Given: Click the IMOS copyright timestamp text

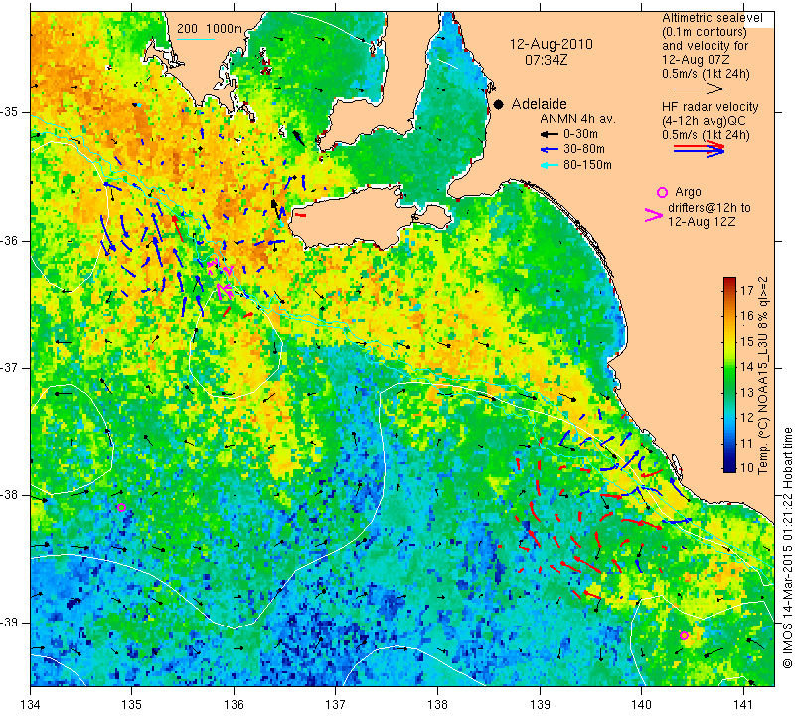Looking at the screenshot, I should 787,548.
